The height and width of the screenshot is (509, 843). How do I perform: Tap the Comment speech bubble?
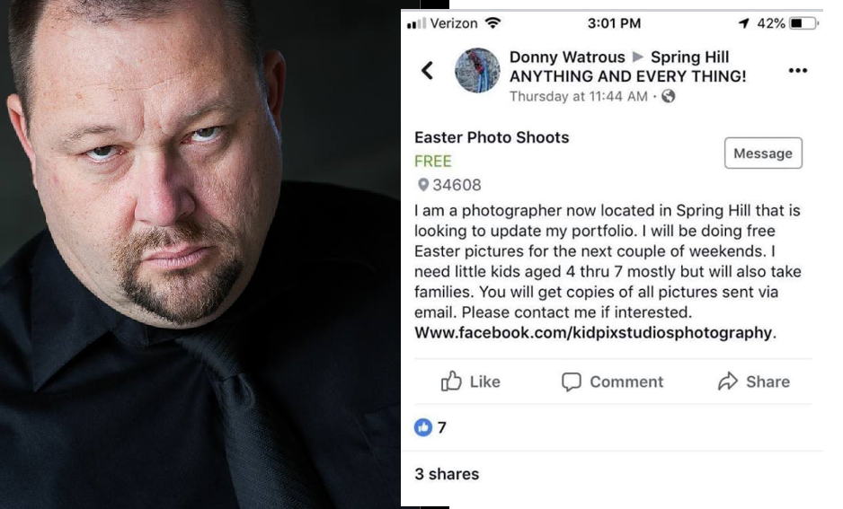[571, 382]
